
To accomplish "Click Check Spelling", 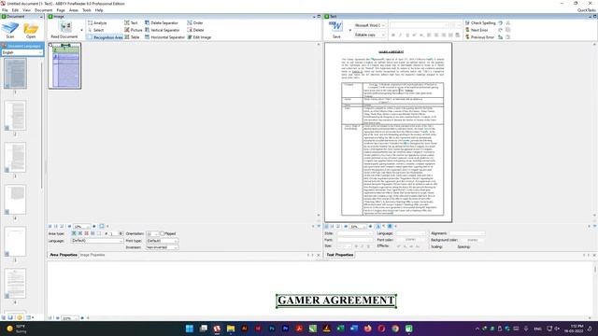I will tap(480, 22).
